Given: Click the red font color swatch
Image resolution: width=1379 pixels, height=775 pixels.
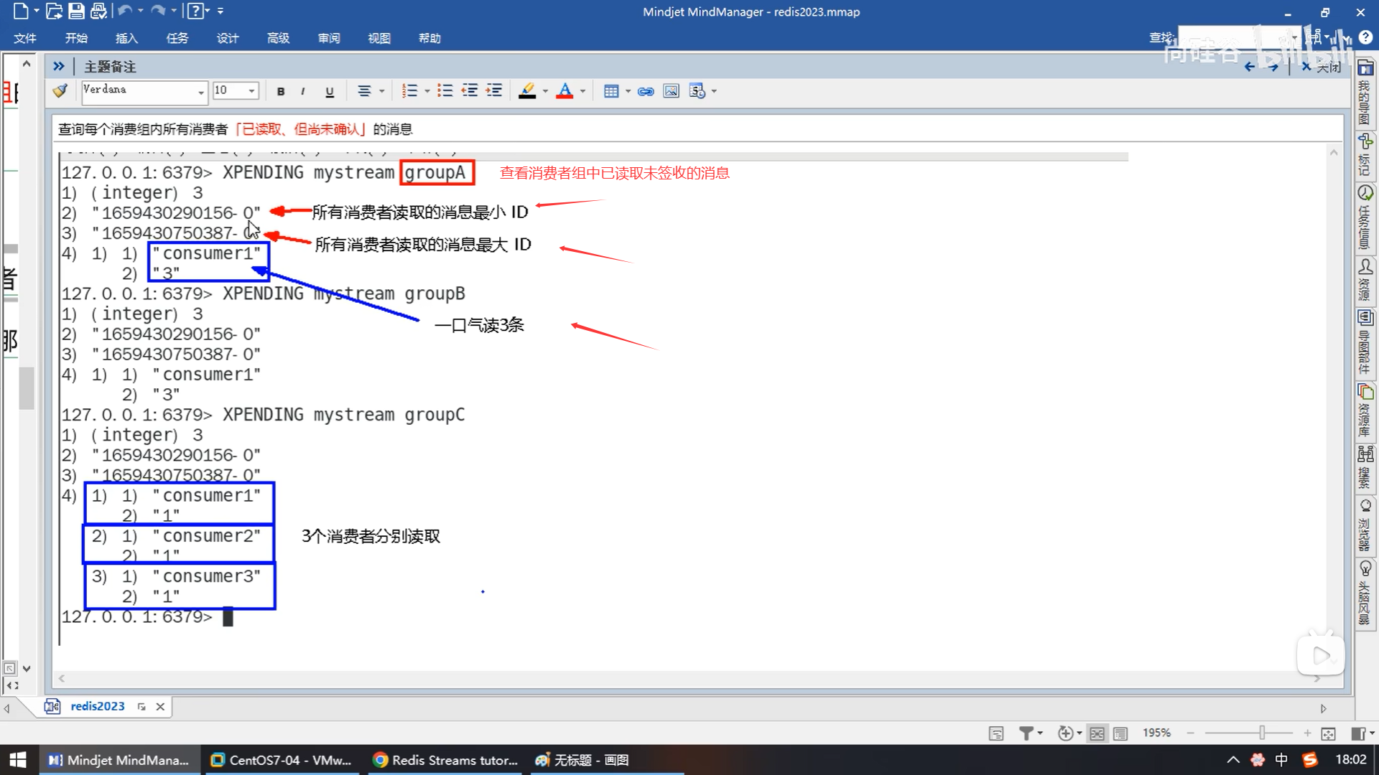Looking at the screenshot, I should pos(565,91).
